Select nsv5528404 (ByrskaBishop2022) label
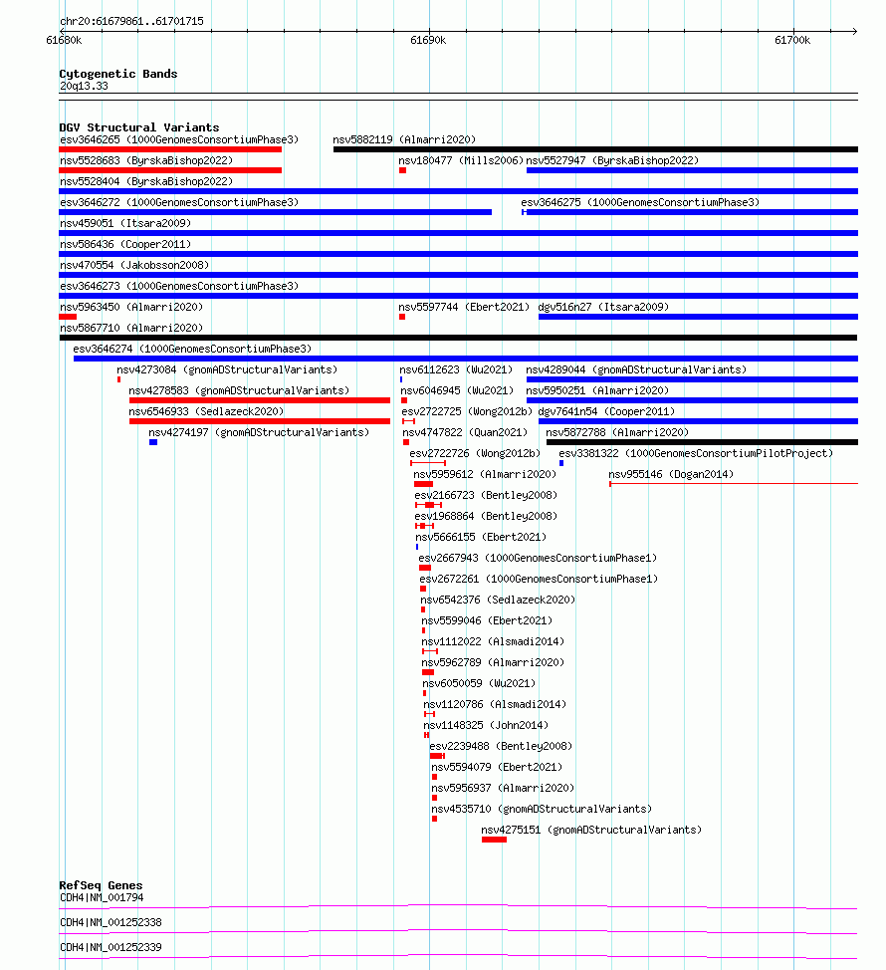Screen dimensions: 886x970 point(146,182)
